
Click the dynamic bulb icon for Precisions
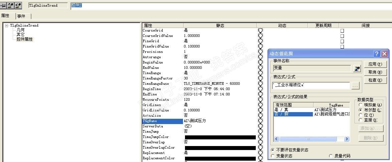(x=260, y=52)
